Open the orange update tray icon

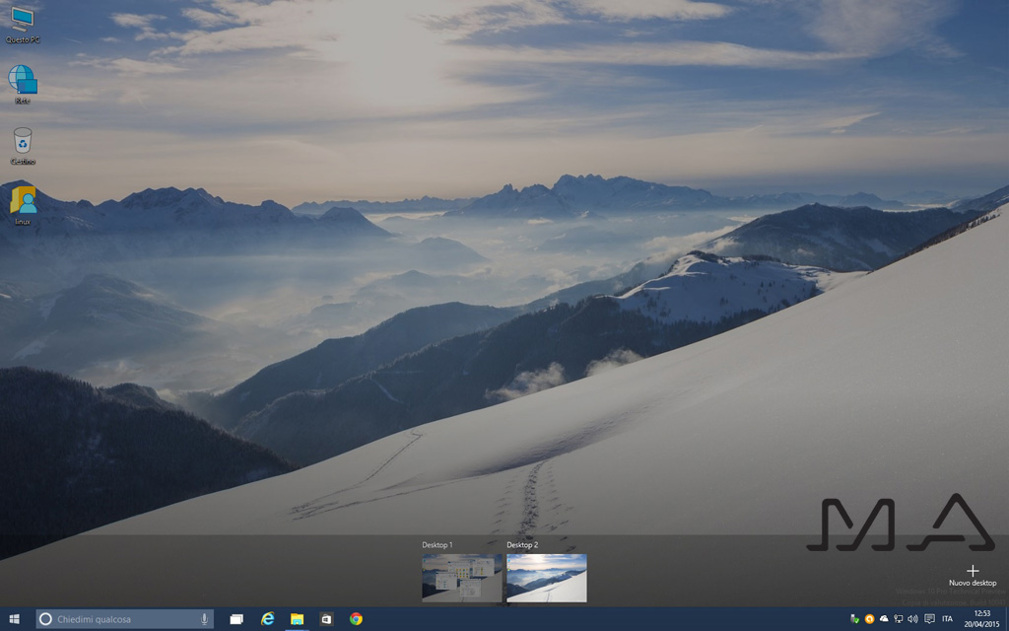click(x=869, y=619)
